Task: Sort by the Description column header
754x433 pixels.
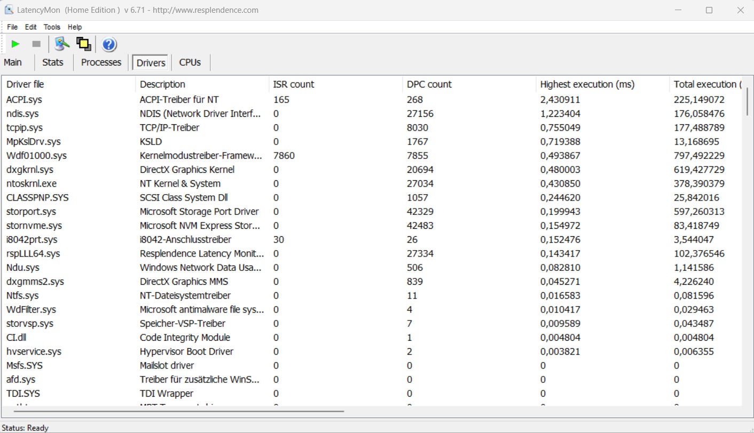Action: click(202, 84)
